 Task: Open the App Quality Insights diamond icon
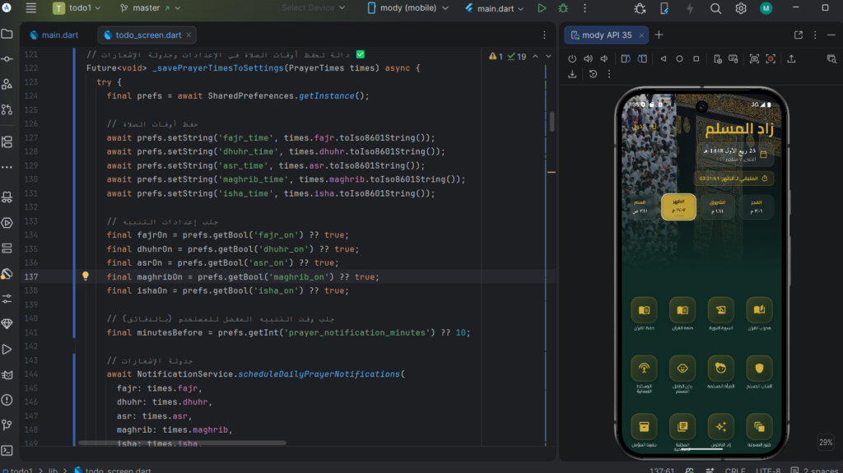tap(7, 323)
